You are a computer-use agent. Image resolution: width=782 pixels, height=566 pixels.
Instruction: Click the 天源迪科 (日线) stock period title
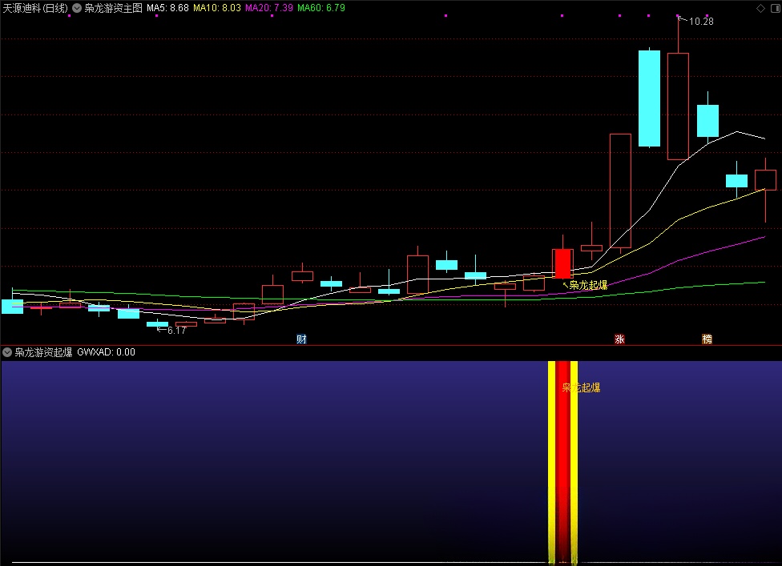click(34, 8)
